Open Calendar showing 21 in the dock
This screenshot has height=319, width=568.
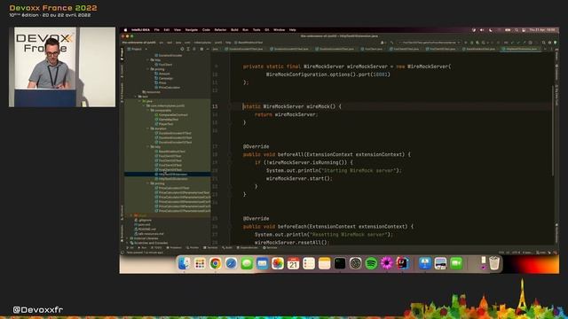(x=293, y=263)
